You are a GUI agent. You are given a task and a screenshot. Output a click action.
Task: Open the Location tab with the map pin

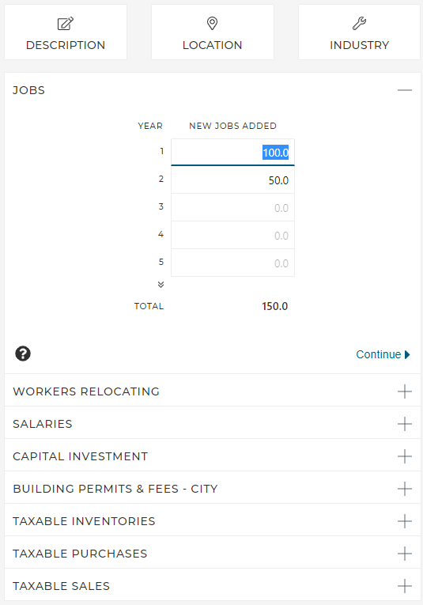tap(213, 32)
